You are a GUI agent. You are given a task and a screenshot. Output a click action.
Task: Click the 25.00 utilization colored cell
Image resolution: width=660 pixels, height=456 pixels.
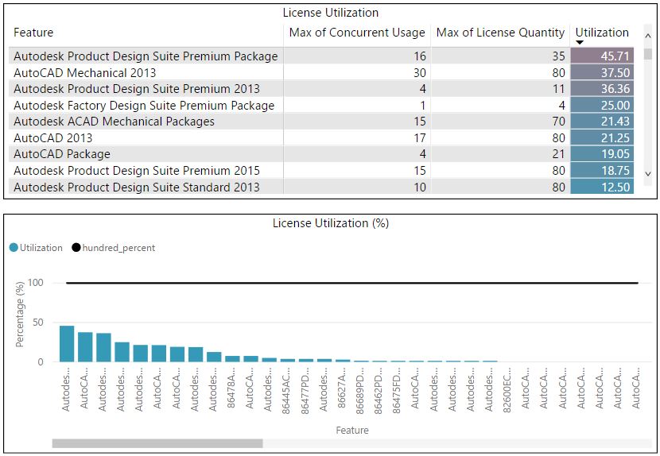pos(602,106)
